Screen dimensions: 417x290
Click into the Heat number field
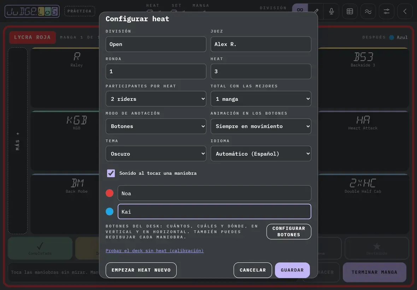[261, 71]
